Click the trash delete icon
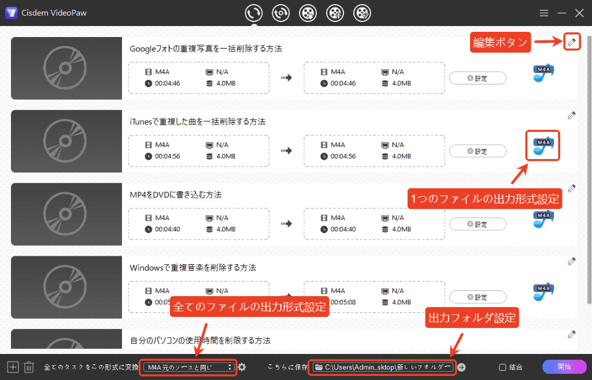Screen dimensions: 592x380 point(29,367)
